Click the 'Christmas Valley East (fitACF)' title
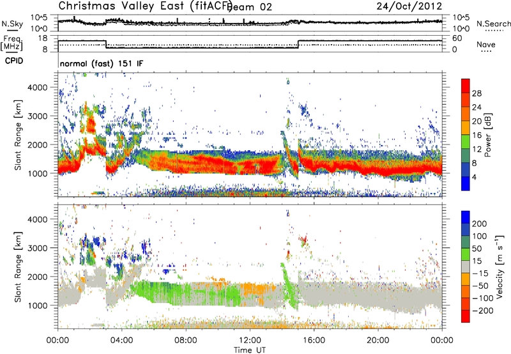This screenshot has height=354, width=511. click(x=145, y=6)
